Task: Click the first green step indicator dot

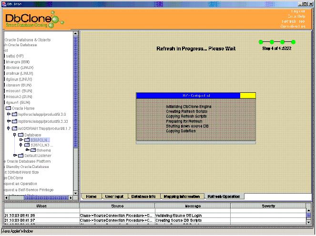Action: point(261,42)
